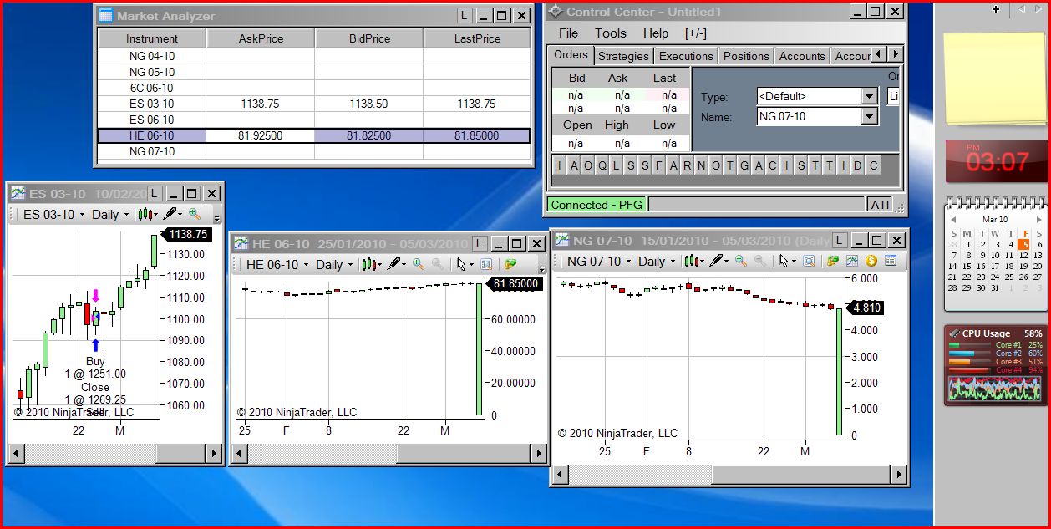This screenshot has height=529, width=1051.
Task: Open indicators icon in NG 07-10 toolbar
Action: [852, 261]
